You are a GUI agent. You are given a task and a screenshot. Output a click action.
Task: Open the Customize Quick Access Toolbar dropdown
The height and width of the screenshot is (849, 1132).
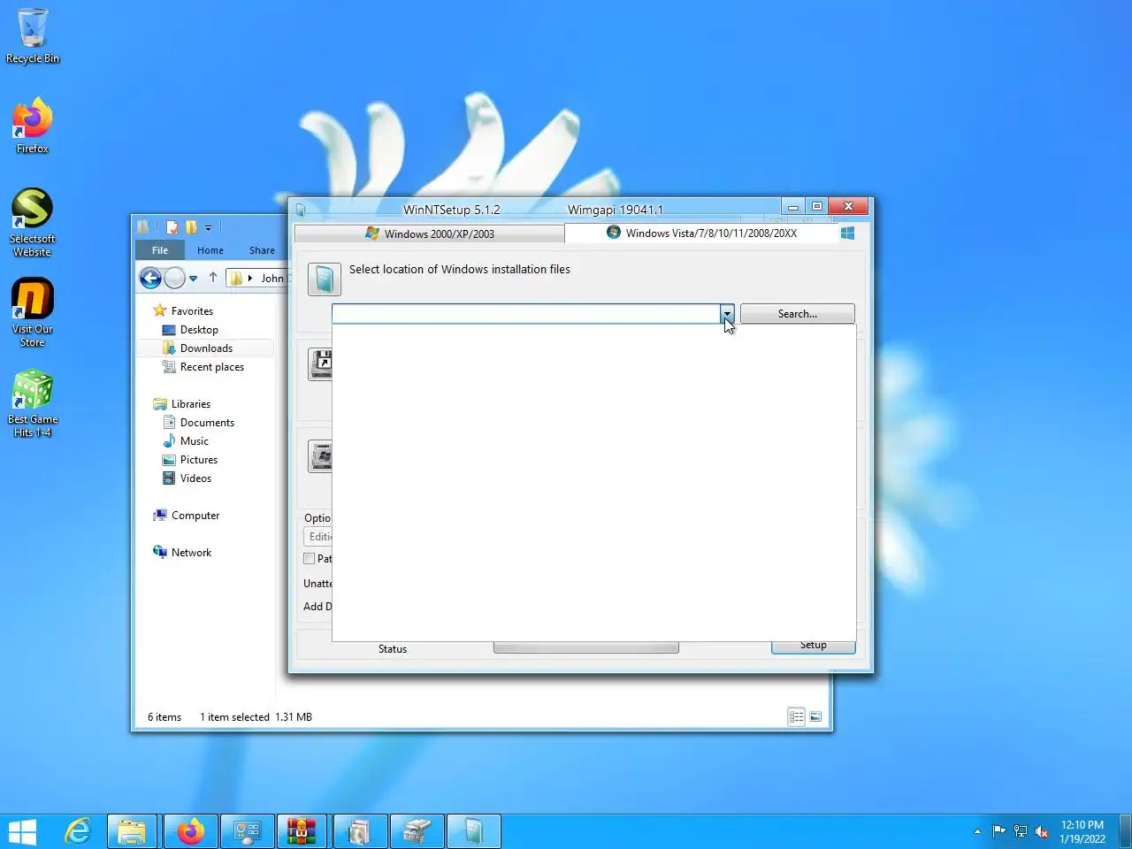[x=208, y=228]
